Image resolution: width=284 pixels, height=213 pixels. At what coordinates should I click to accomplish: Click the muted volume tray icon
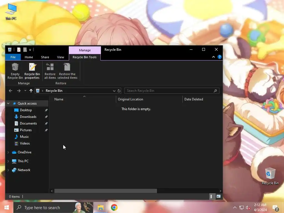pyautogui.click(x=248, y=207)
